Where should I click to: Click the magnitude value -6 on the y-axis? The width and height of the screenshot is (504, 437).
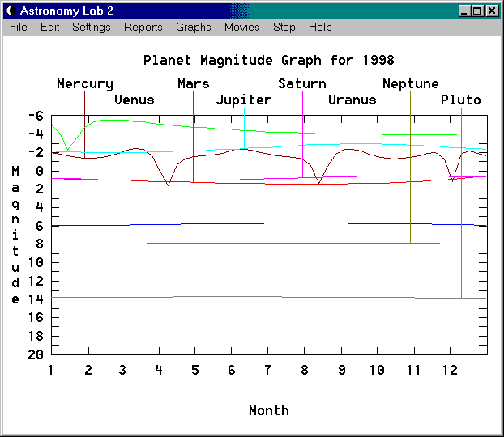tap(36, 116)
